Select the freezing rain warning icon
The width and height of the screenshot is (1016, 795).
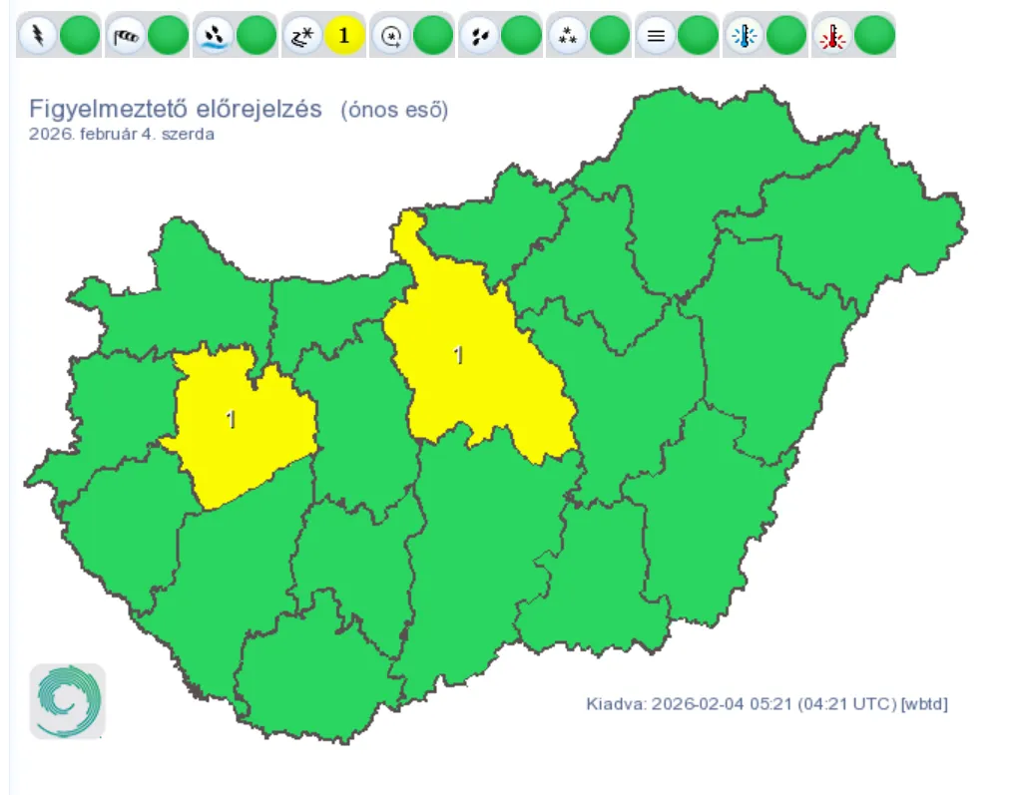point(300,36)
